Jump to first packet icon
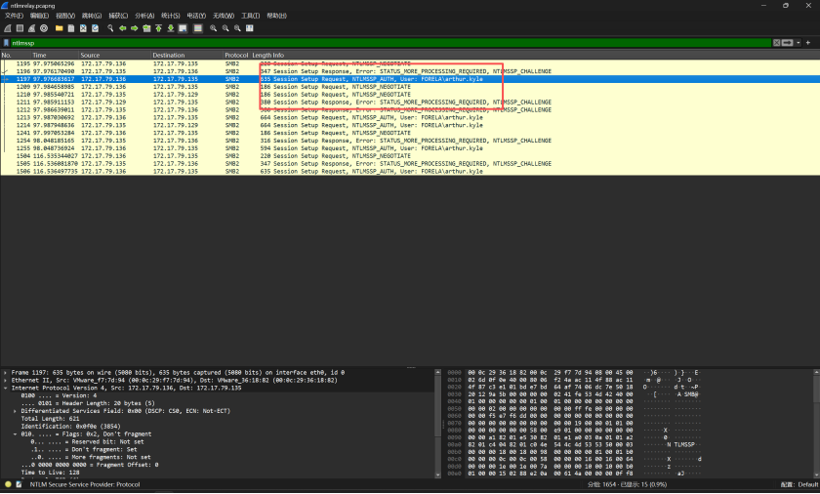This screenshot has width=820, height=494. (158, 28)
